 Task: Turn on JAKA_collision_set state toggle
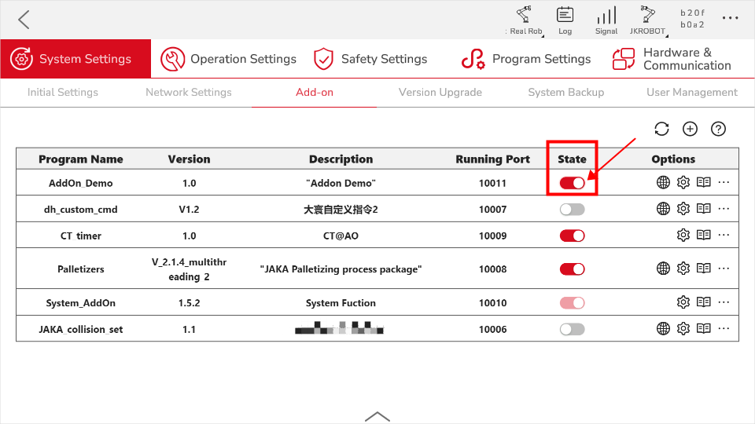pyautogui.click(x=573, y=329)
